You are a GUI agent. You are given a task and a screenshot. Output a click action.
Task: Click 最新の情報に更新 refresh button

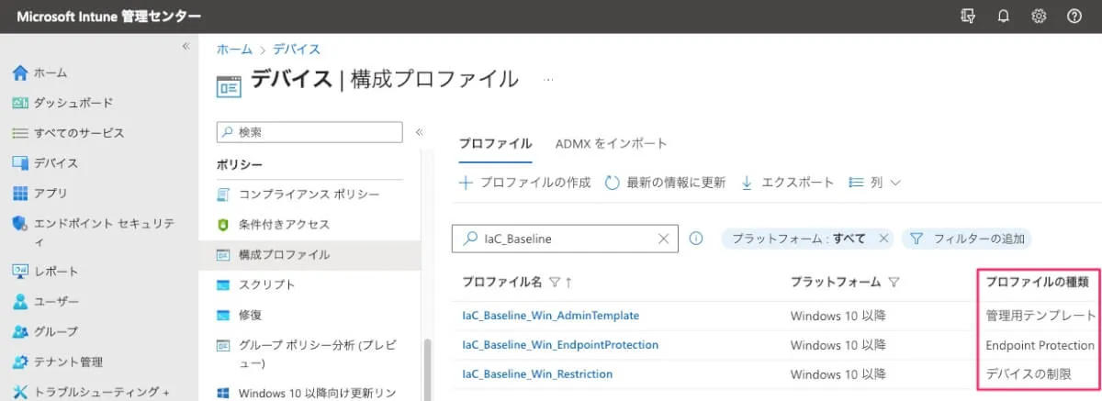tap(665, 183)
